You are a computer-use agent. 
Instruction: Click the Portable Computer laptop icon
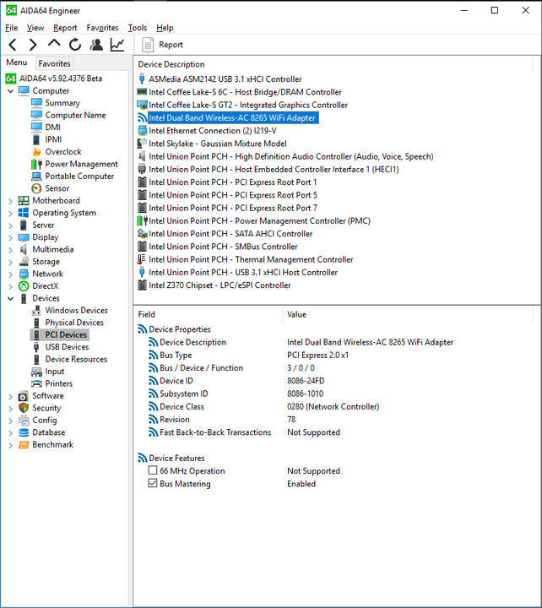36,176
